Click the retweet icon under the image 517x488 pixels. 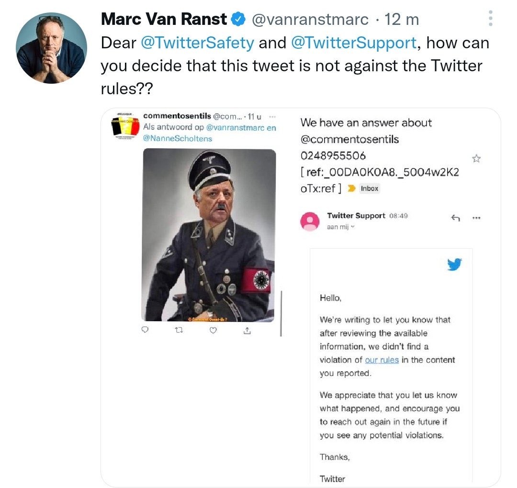click(179, 330)
